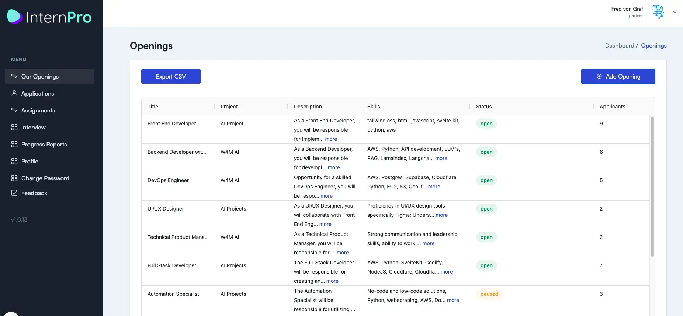683x316 pixels.
Task: Expand Front End Developer description with more
Action: (x=331, y=139)
